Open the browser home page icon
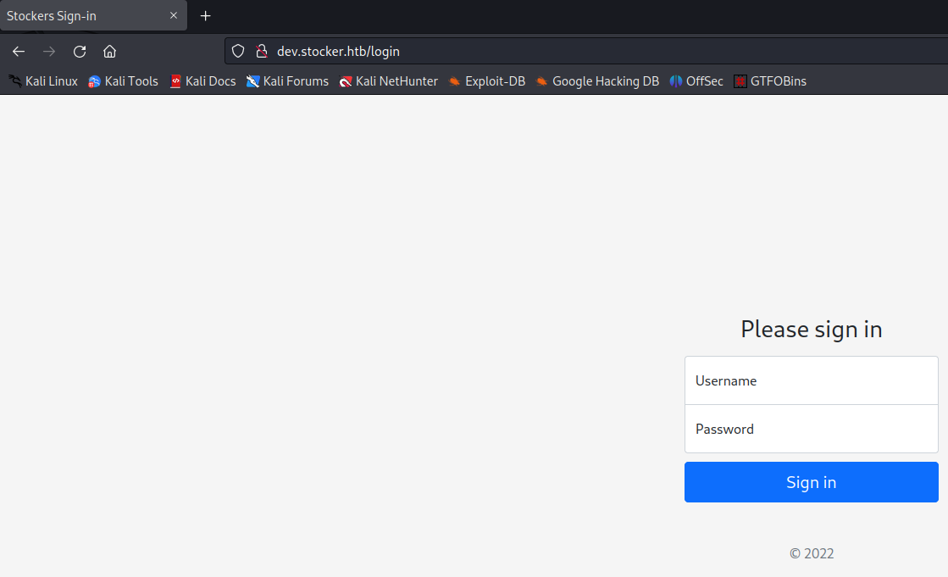The image size is (948, 577). (x=109, y=52)
